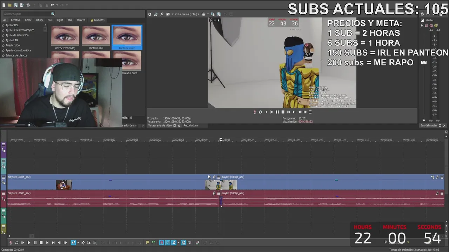Screen dimensions: 449x252
Task: Favorite the Ajustar HSL plugin star
Action: coord(3,25)
